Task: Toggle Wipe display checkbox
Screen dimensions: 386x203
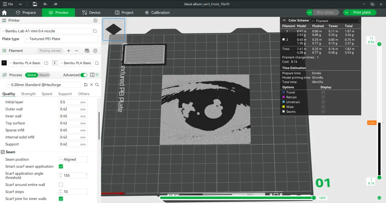Action: (x=323, y=107)
